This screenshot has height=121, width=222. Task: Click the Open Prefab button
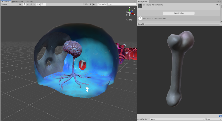(x=179, y=13)
